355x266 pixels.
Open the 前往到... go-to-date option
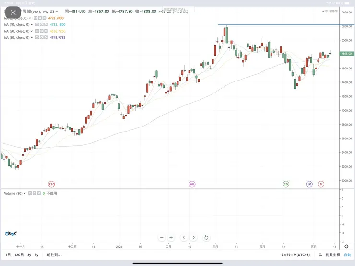[x=54, y=255]
